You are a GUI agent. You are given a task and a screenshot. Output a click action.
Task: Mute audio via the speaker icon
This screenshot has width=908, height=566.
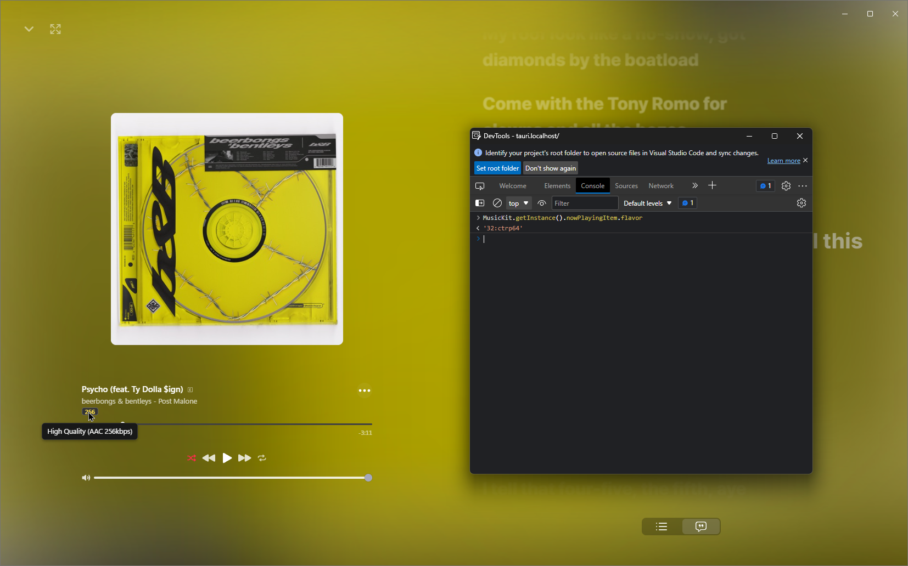tap(86, 477)
